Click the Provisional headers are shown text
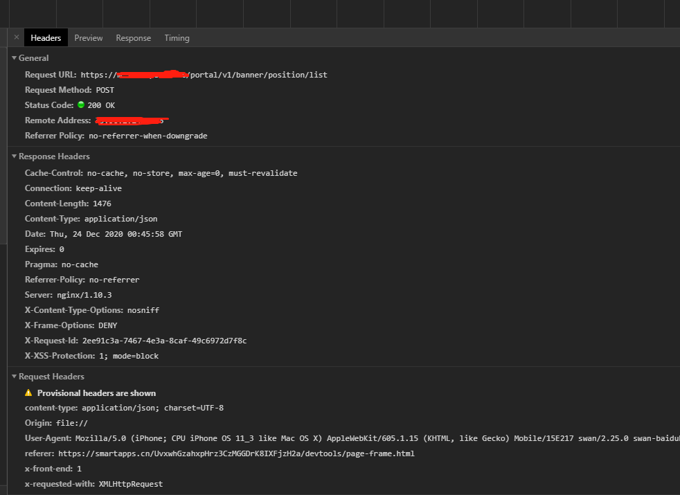Screen dimensions: 680x495 click(x=96, y=393)
